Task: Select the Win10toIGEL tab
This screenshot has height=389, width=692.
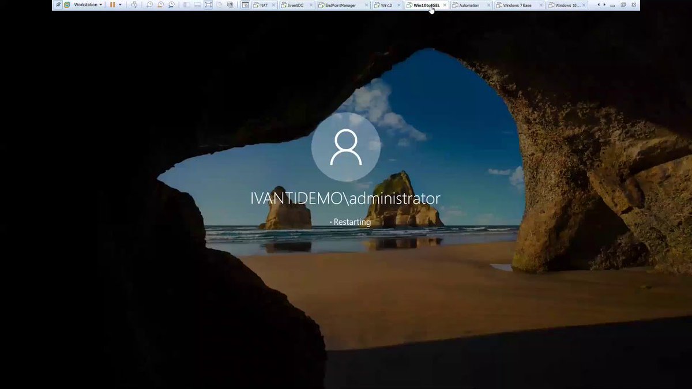Action: pyautogui.click(x=426, y=5)
